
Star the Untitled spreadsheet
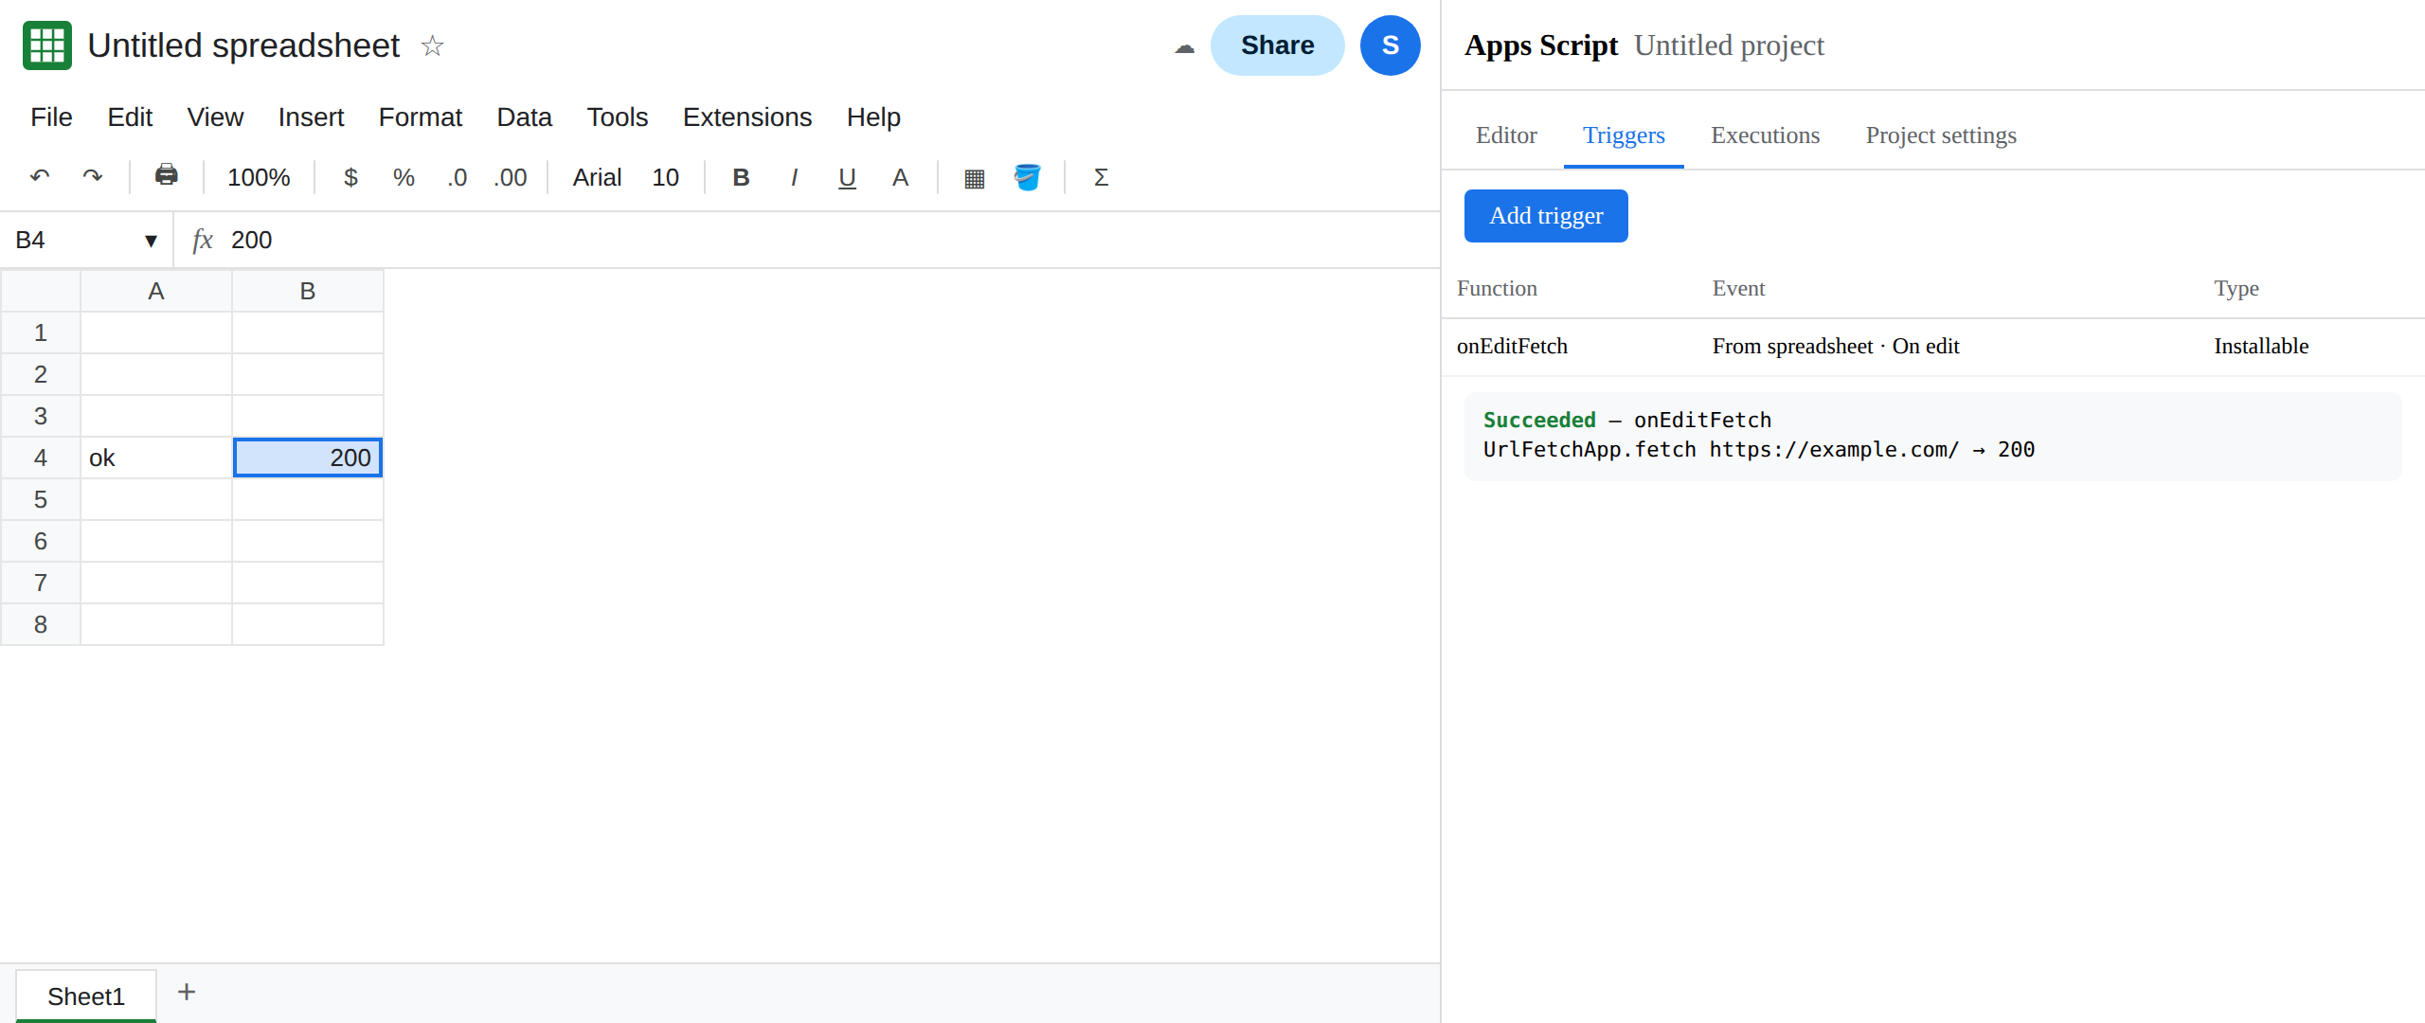pos(432,45)
